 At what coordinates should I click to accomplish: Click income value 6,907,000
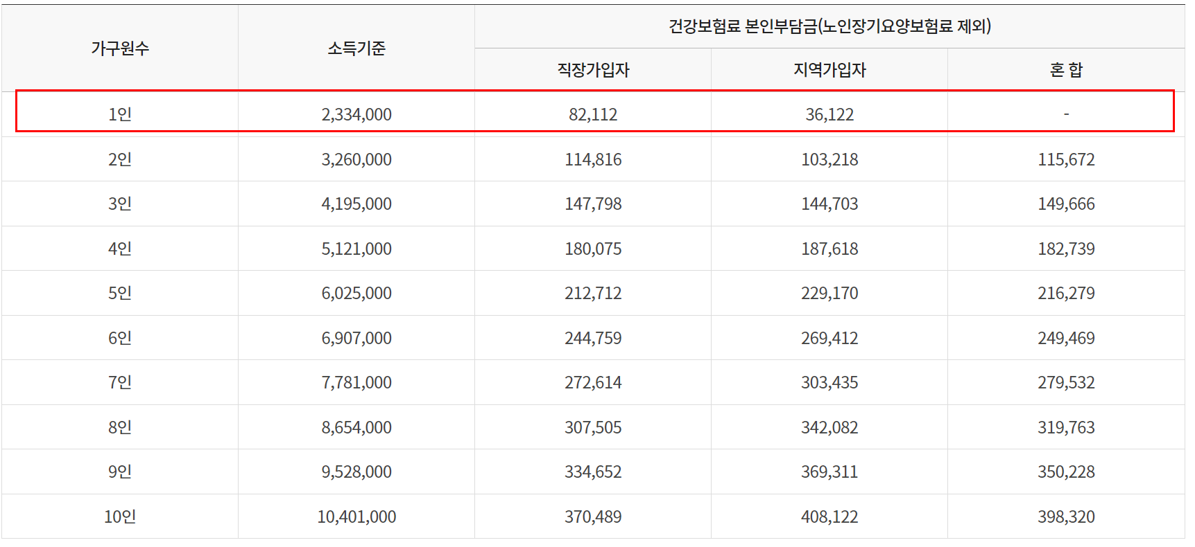coord(356,338)
